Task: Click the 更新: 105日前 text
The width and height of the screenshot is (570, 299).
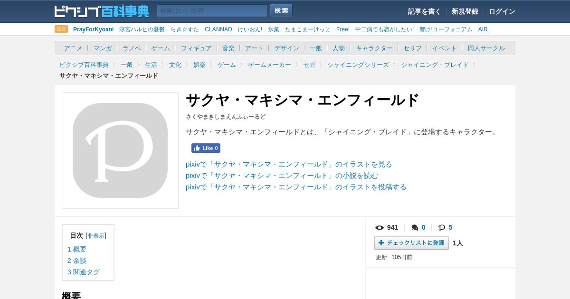Action: click(394, 257)
